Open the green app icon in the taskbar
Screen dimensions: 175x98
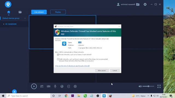point(85,96)
